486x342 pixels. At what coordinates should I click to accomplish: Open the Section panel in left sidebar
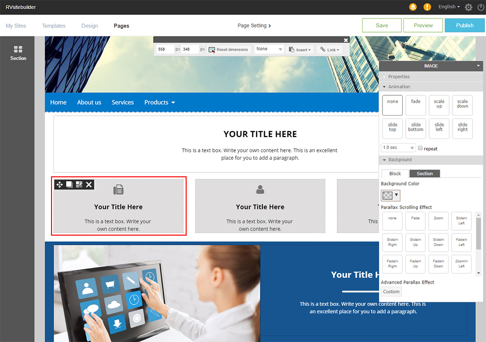coord(18,53)
